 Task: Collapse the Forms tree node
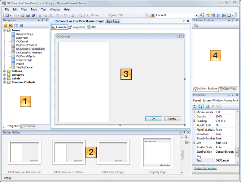[5, 30]
